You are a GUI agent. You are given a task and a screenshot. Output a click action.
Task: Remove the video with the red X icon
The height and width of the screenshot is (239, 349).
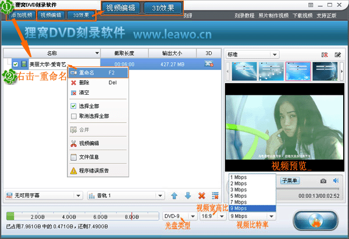pyautogui.click(x=202, y=195)
